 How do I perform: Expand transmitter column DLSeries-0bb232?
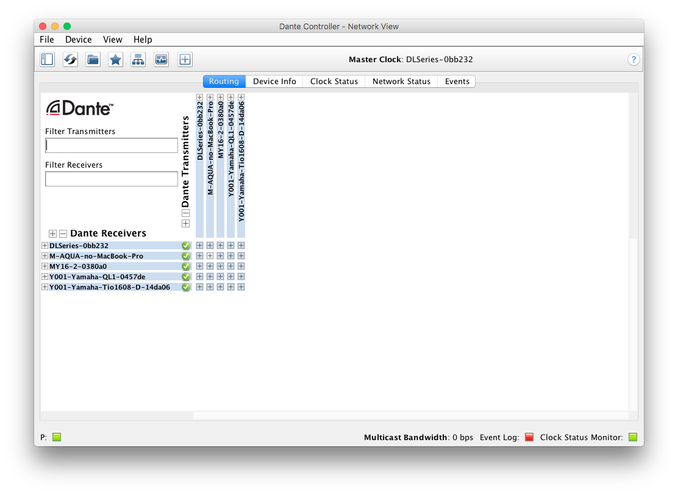click(199, 98)
